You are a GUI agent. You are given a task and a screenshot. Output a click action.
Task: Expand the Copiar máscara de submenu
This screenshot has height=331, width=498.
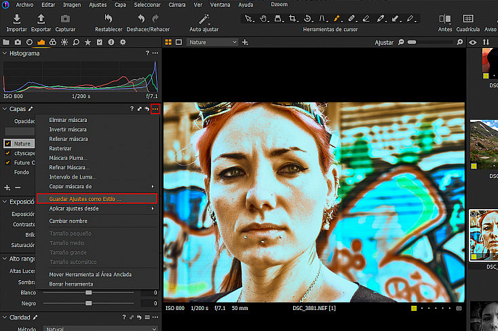(x=97, y=186)
